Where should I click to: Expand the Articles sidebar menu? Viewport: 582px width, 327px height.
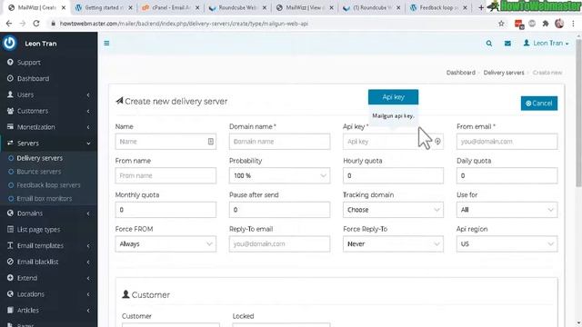point(48,310)
